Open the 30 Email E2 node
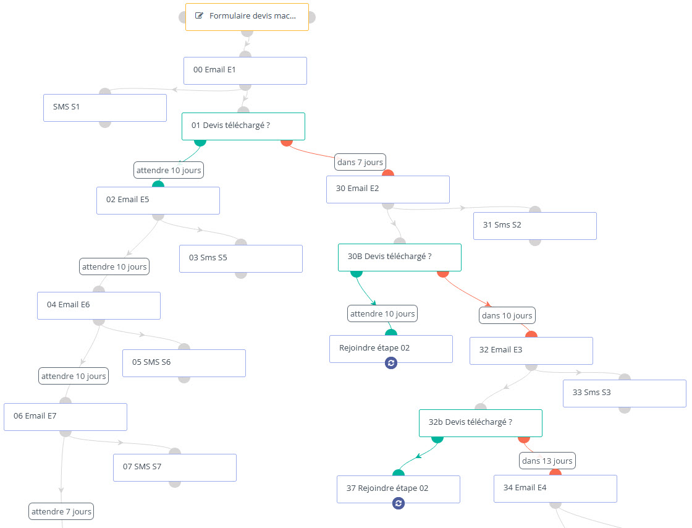The image size is (692, 528). [388, 189]
